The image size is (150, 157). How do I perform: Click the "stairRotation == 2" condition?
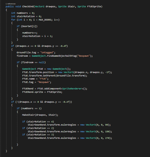point(40,128)
